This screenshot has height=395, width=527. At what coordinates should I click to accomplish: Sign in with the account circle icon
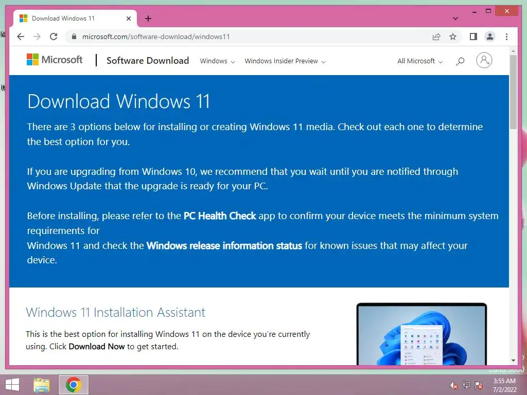(x=484, y=61)
